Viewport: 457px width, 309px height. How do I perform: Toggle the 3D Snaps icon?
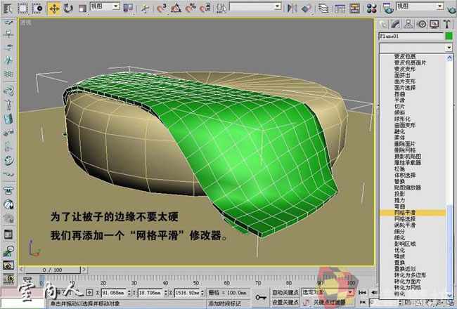(162, 8)
